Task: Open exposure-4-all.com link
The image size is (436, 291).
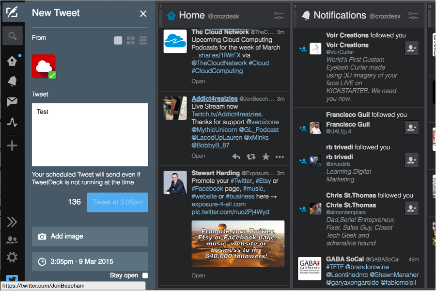Action: coord(218,204)
